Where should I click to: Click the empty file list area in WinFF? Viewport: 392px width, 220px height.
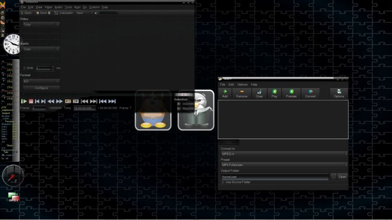283,120
